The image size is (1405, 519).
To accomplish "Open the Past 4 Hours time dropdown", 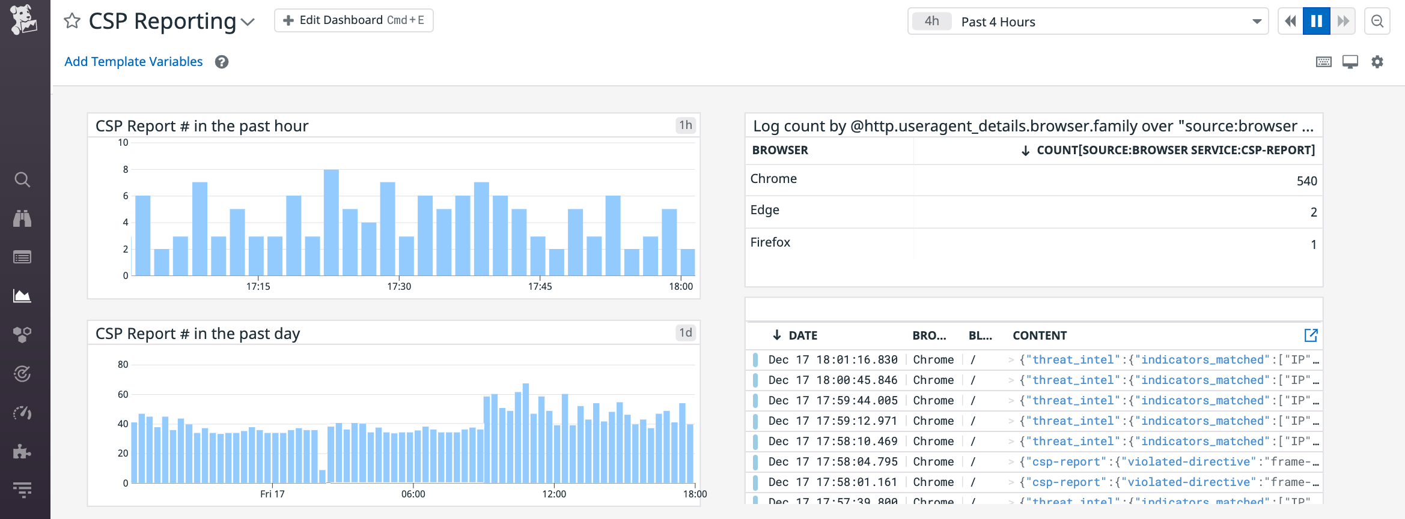I will click(x=1088, y=22).
